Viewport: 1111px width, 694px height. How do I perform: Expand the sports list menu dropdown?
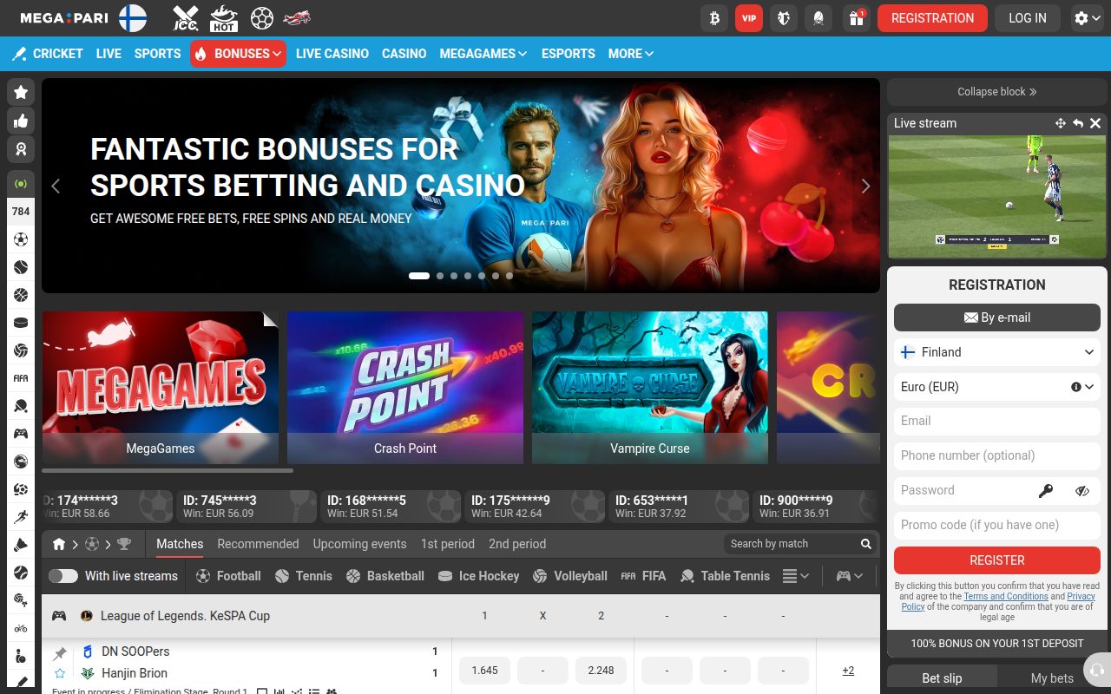pos(796,576)
